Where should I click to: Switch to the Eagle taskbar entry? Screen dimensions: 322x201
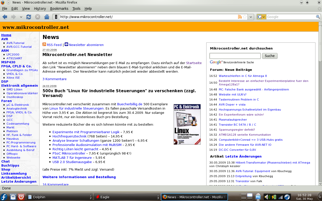point(127,197)
